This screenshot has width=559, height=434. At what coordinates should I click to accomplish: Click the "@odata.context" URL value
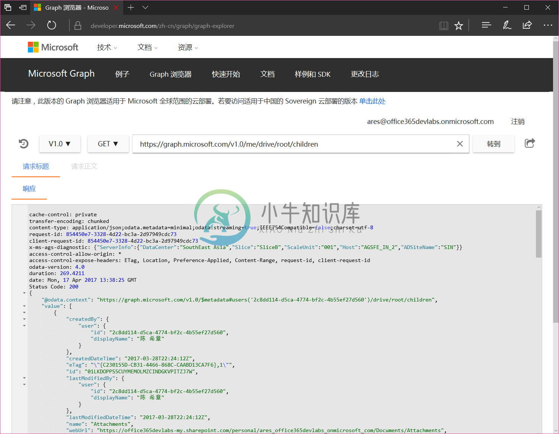click(266, 300)
